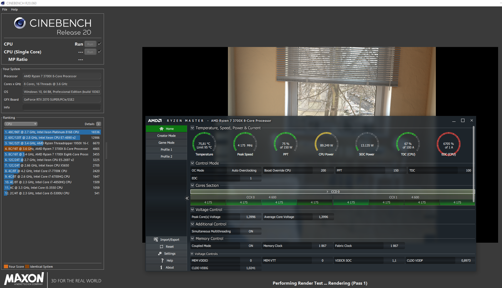This screenshot has height=288, width=502.
Task: Click the empty Info input field
Action: tap(62, 107)
